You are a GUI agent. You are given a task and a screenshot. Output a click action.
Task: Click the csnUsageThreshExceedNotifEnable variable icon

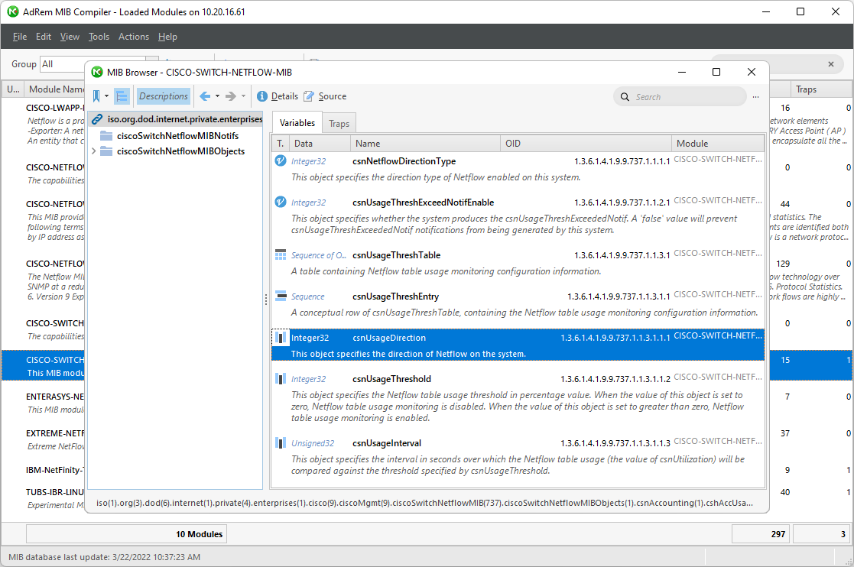tap(281, 202)
